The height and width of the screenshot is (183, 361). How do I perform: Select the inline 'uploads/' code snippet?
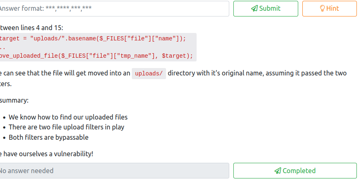click(x=149, y=73)
